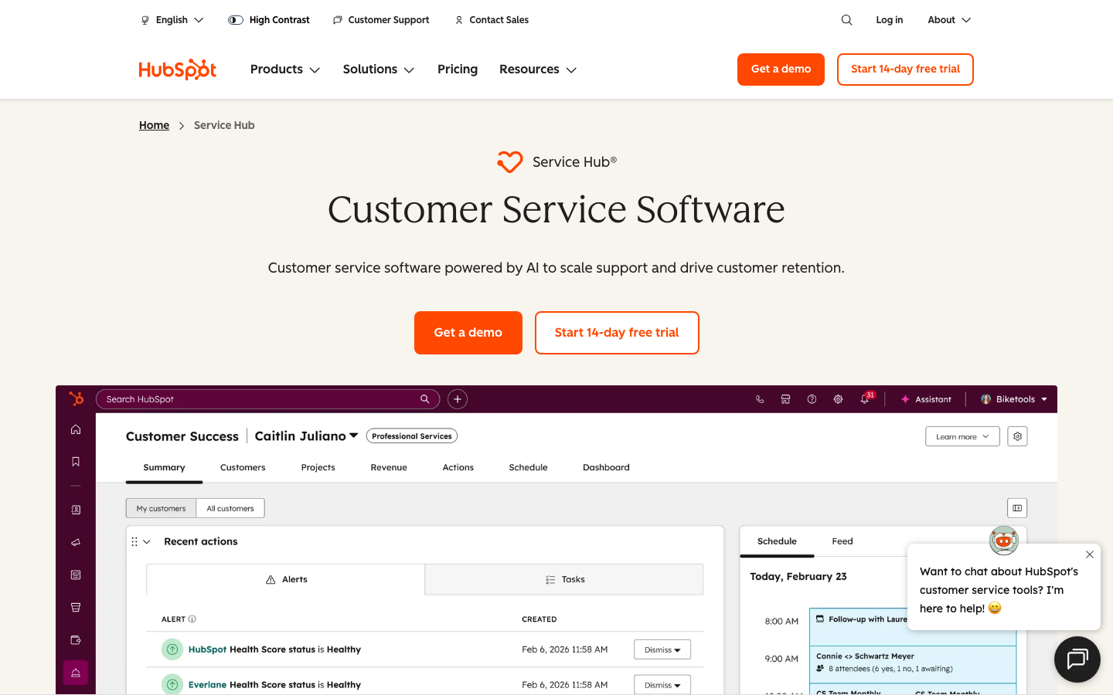This screenshot has height=695, width=1113.
Task: Click the plus icon next to Search HubSpot
Action: point(458,399)
